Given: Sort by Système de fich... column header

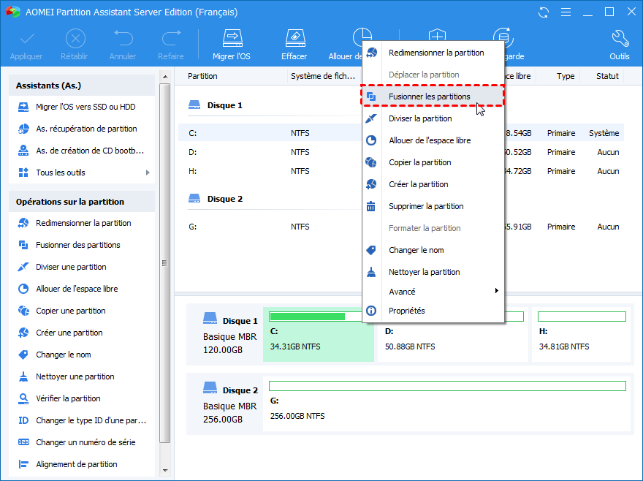Looking at the screenshot, I should (x=323, y=76).
